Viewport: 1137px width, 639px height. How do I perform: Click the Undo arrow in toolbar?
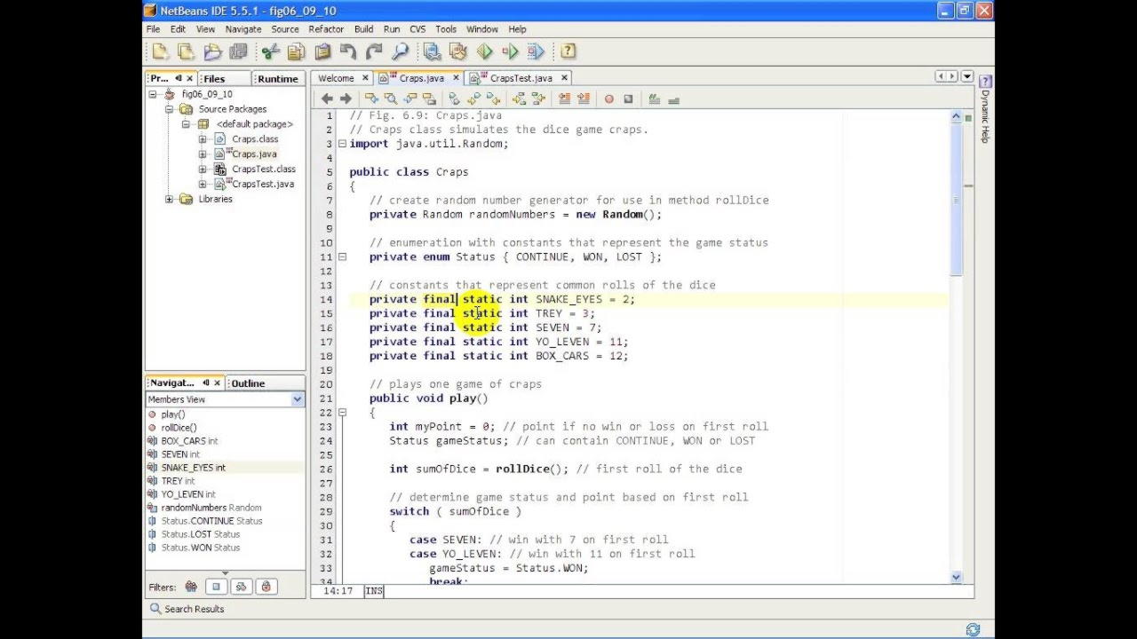pyautogui.click(x=348, y=51)
